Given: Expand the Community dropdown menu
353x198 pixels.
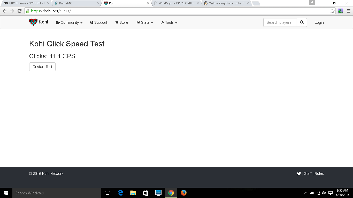Looking at the screenshot, I should point(69,23).
